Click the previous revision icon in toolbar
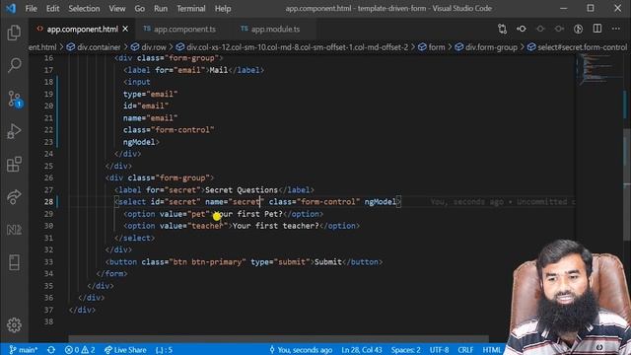The image size is (631, 355). pyautogui.click(x=540, y=29)
